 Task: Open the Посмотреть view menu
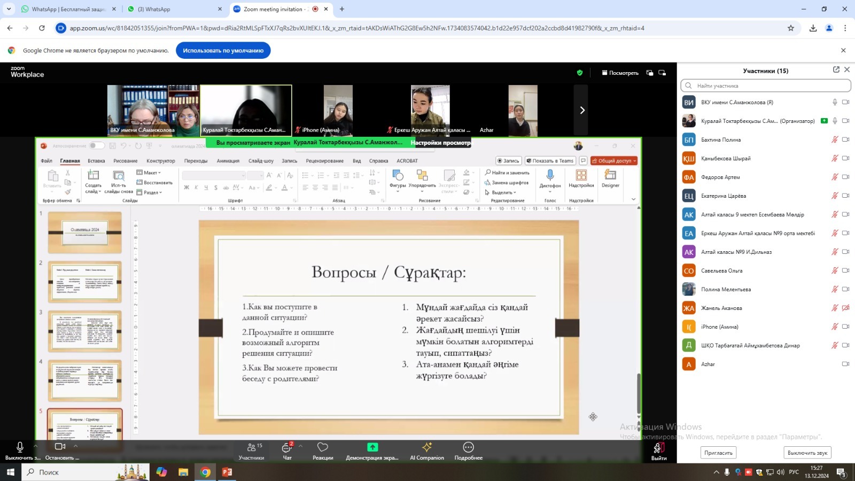click(620, 73)
